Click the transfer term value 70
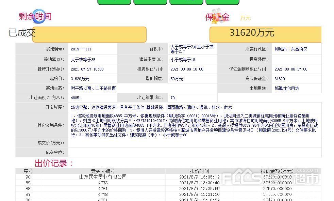This screenshot has width=334, height=201. tap(172, 98)
